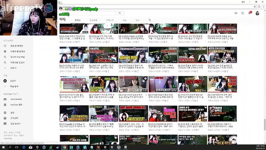Open the taskbar clock and date
266x150 pixels.
[x=260, y=147]
